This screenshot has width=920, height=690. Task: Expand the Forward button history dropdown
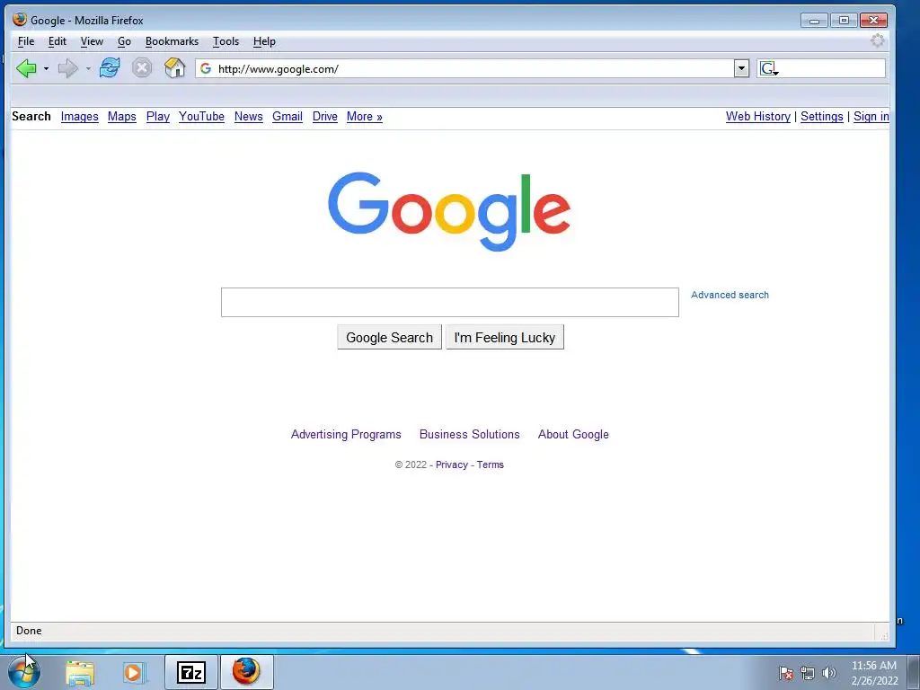pyautogui.click(x=88, y=68)
